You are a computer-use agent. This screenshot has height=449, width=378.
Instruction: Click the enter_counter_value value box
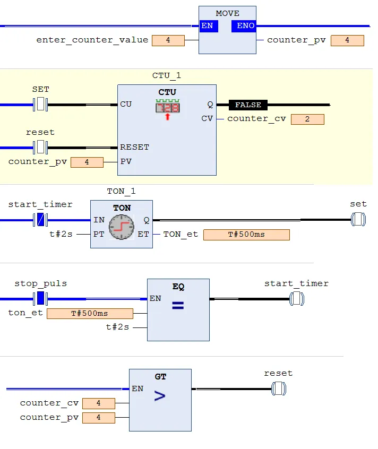tap(168, 40)
